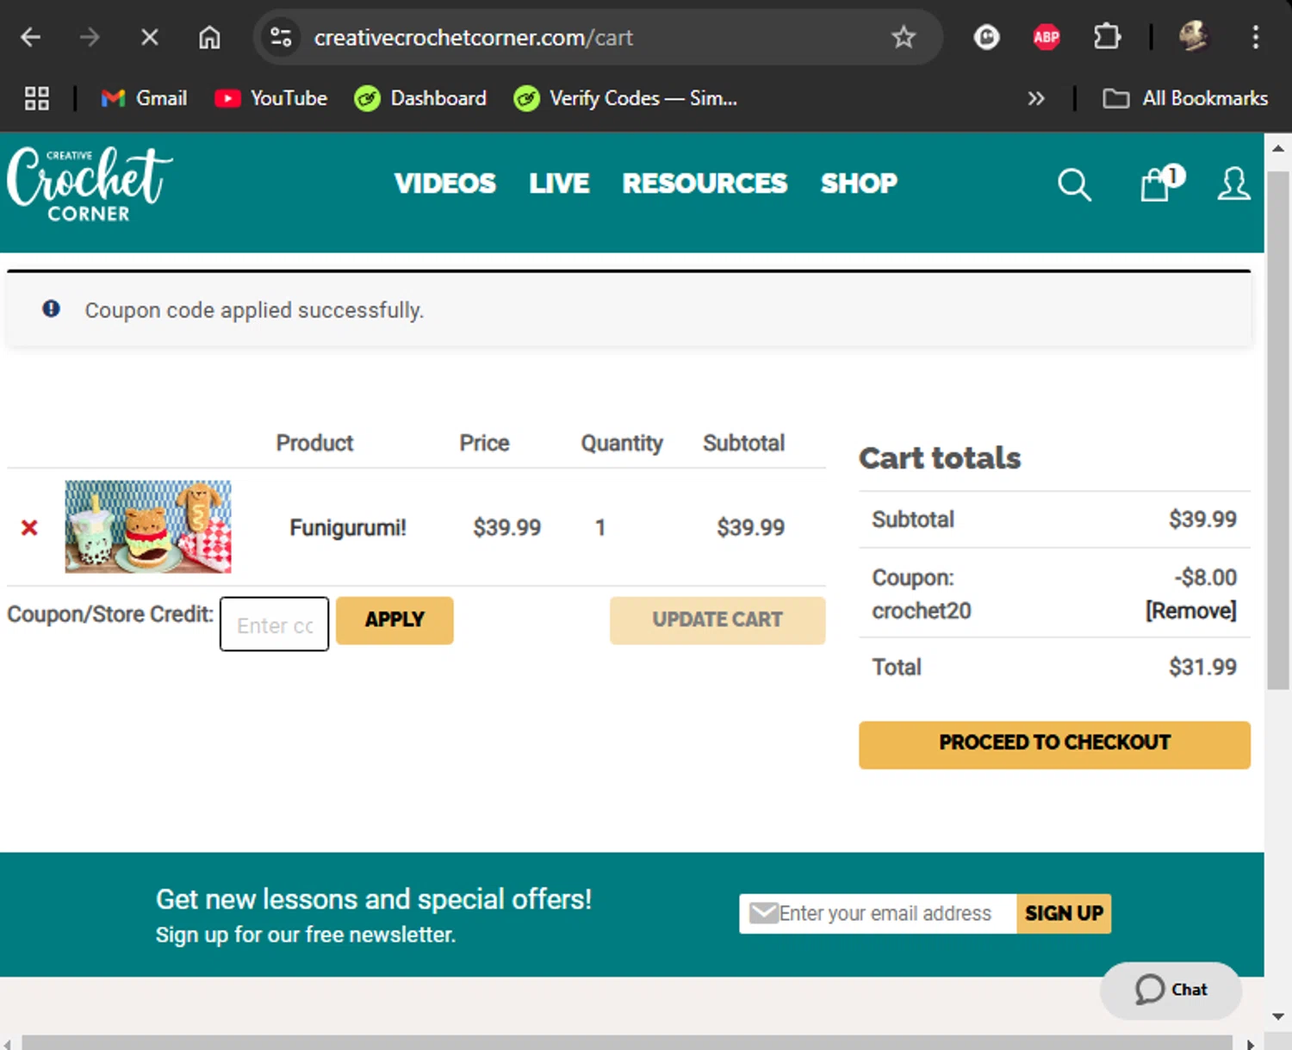Click the scrollbar down arrow
This screenshot has width=1292, height=1050.
1278,1016
